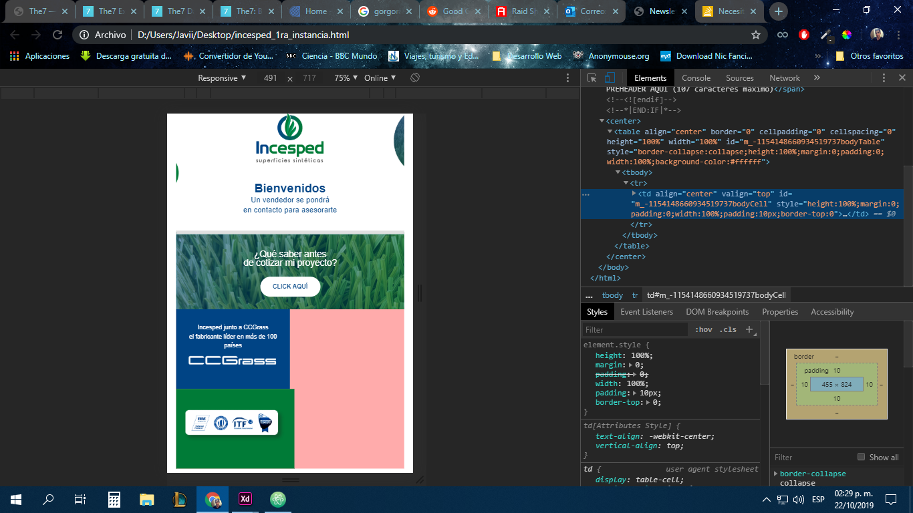Switch to the Console tab
This screenshot has width=913, height=513.
point(696,78)
